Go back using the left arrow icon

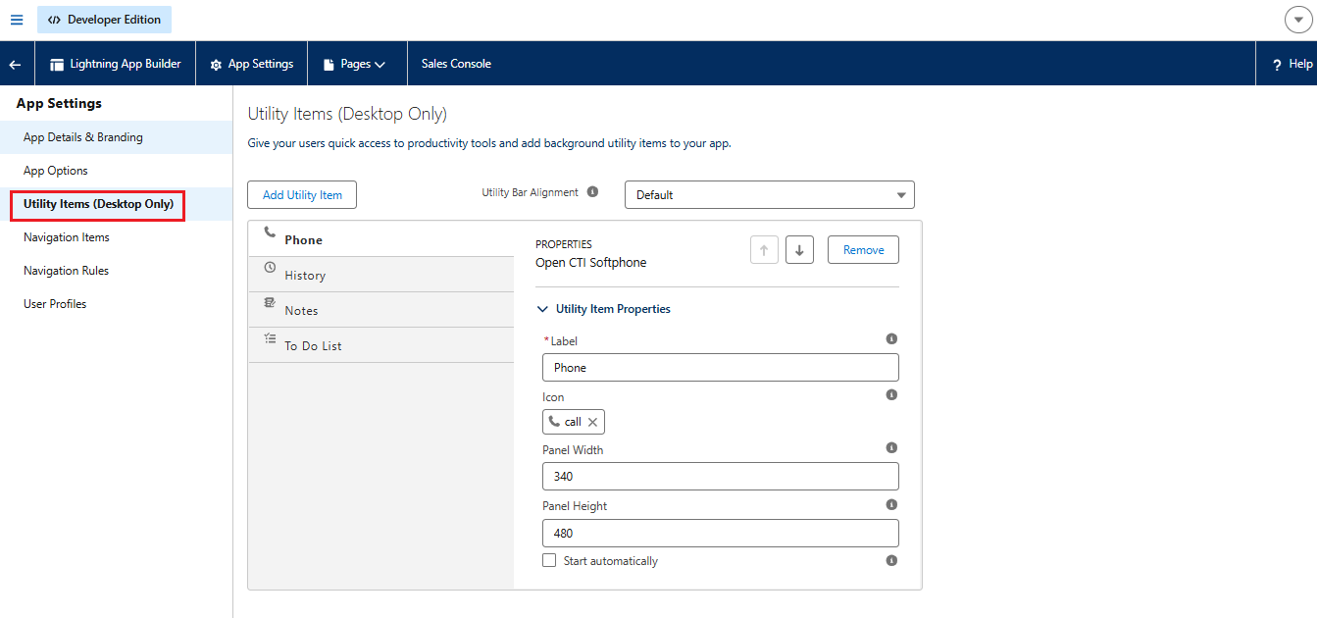[x=15, y=64]
